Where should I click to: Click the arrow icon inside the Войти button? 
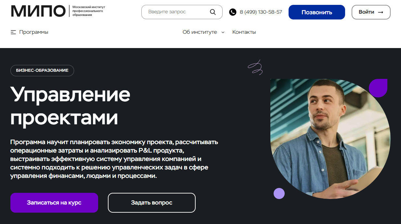coord(381,12)
